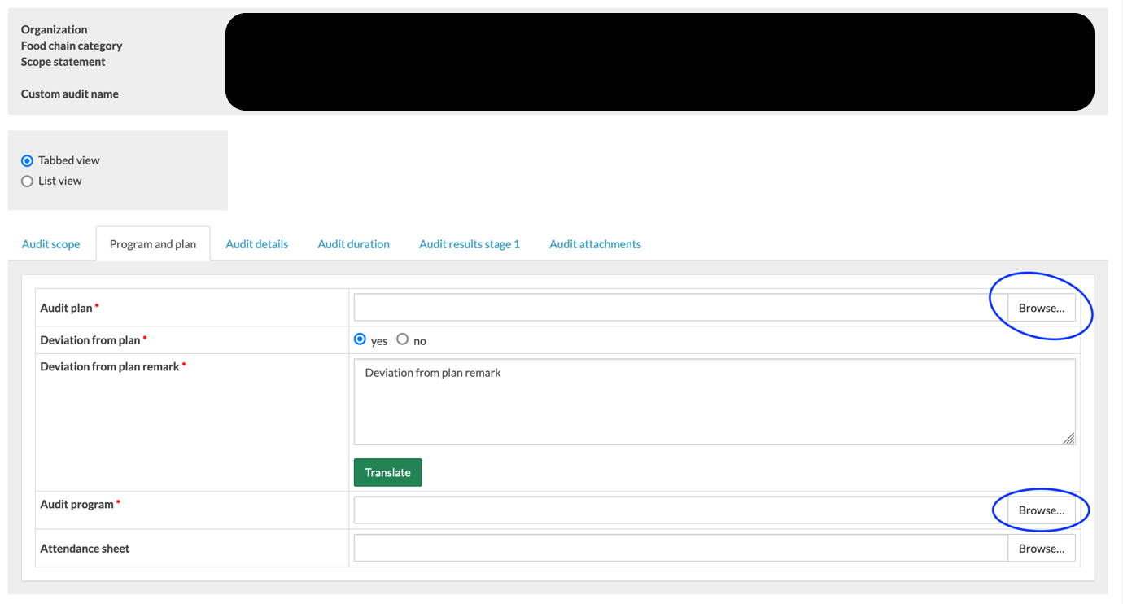Switch to Audit results stage 1 tab
This screenshot has height=604, width=1123.
(470, 244)
